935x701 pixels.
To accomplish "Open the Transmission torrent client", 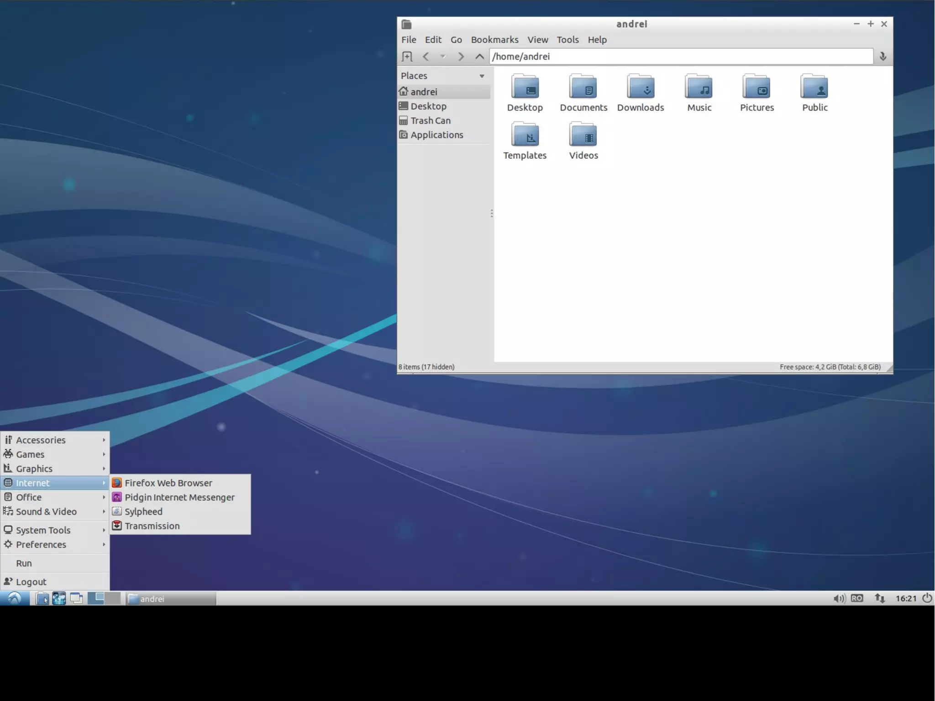I will click(152, 526).
